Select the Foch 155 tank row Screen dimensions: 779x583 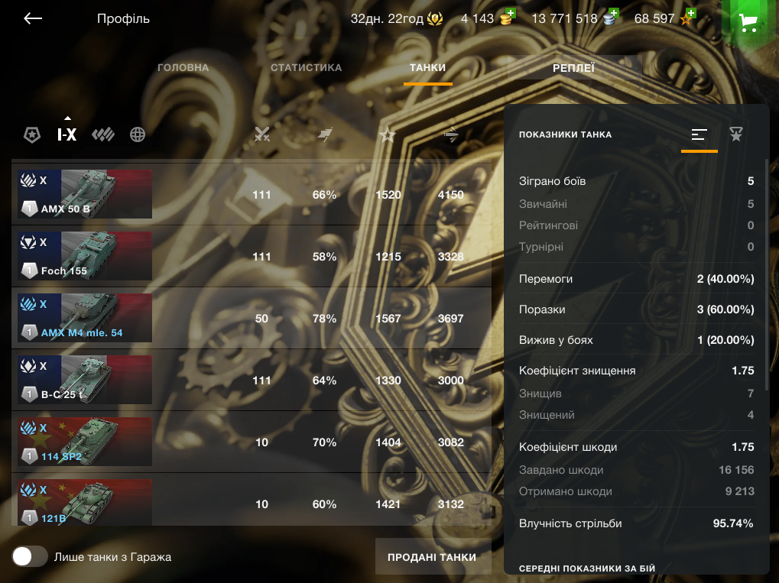[x=252, y=256]
